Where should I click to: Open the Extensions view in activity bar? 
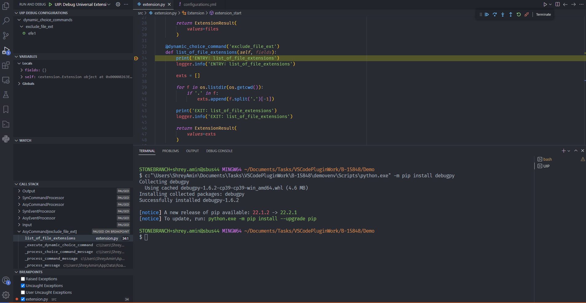(x=6, y=65)
